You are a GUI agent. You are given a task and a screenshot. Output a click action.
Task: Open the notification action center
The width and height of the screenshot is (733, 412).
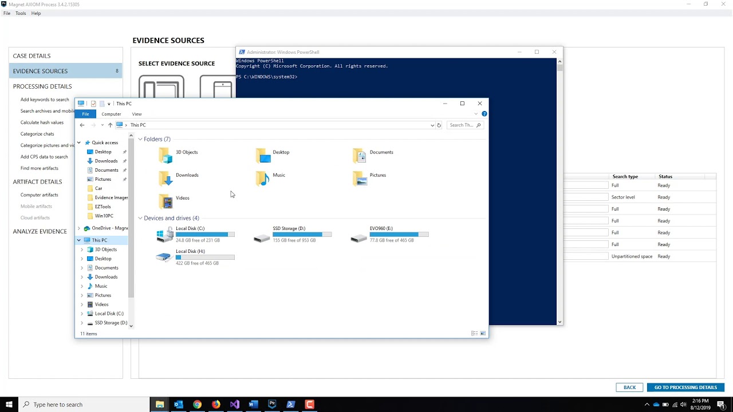click(x=721, y=405)
